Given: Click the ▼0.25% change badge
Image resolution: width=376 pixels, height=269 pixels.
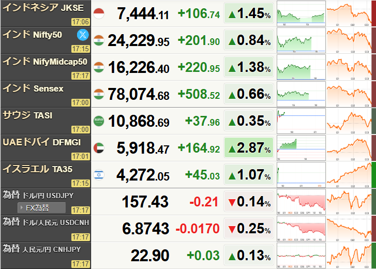Looking at the screenshot, I should click(x=249, y=228).
